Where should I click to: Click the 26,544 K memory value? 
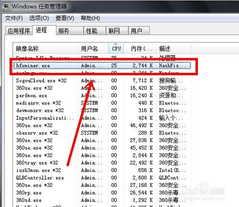point(141,193)
